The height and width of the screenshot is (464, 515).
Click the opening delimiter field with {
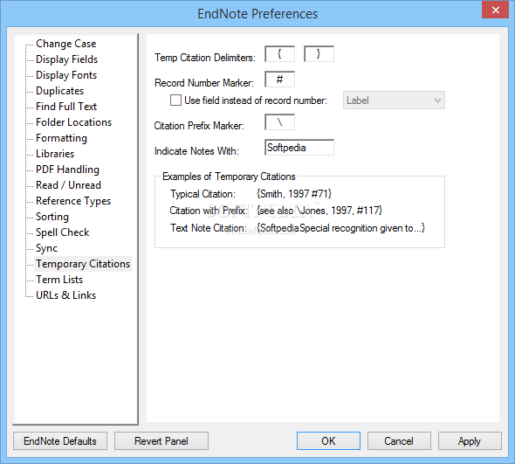pyautogui.click(x=280, y=54)
